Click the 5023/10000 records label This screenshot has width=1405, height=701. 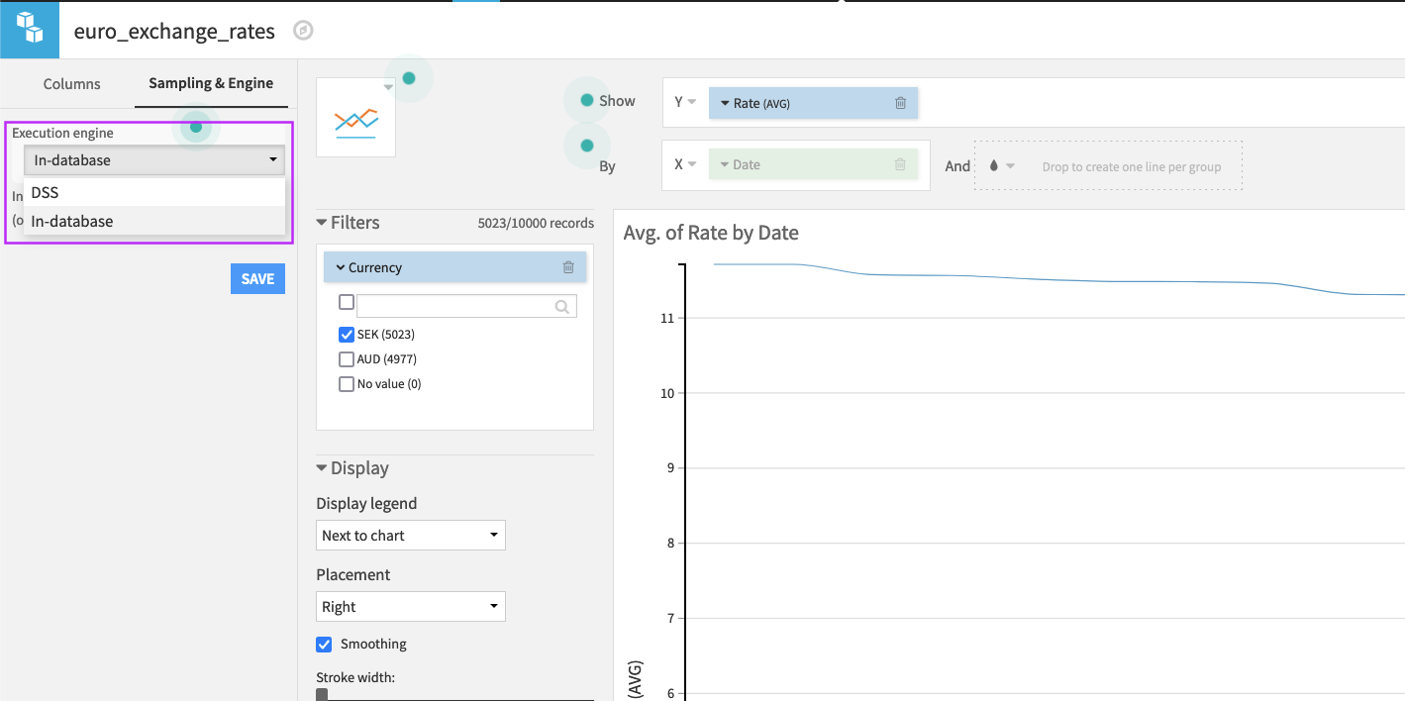pos(536,224)
